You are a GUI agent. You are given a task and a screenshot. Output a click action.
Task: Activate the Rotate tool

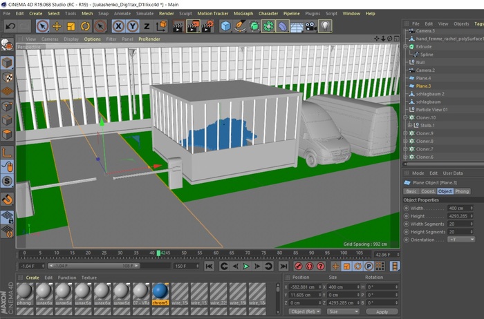pos(85,26)
